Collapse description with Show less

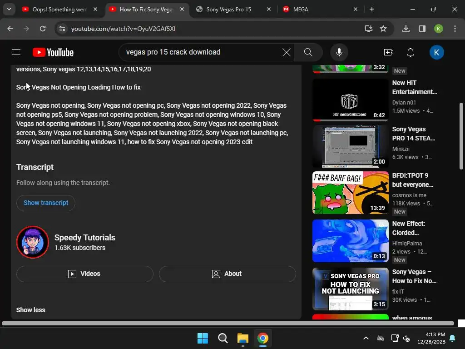31,310
